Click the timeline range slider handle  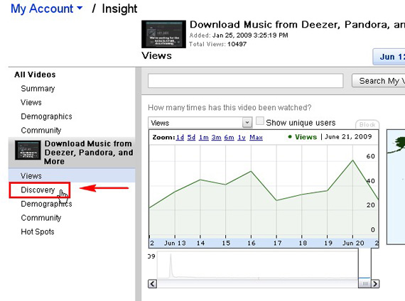click(x=364, y=283)
